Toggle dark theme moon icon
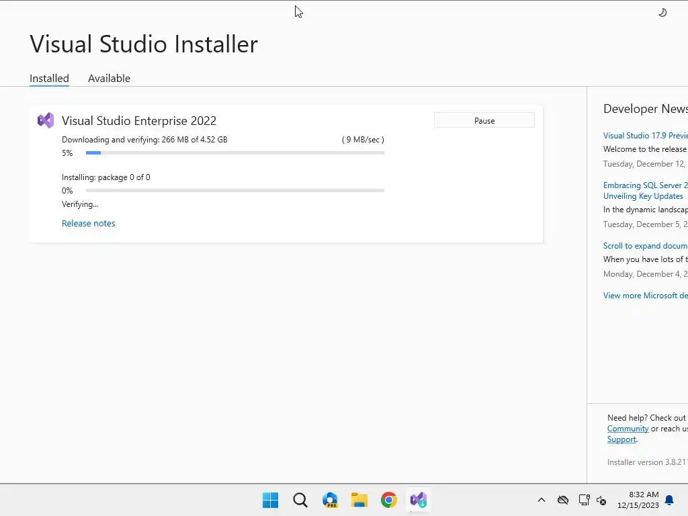Viewport: 688px width, 516px height. click(x=662, y=13)
